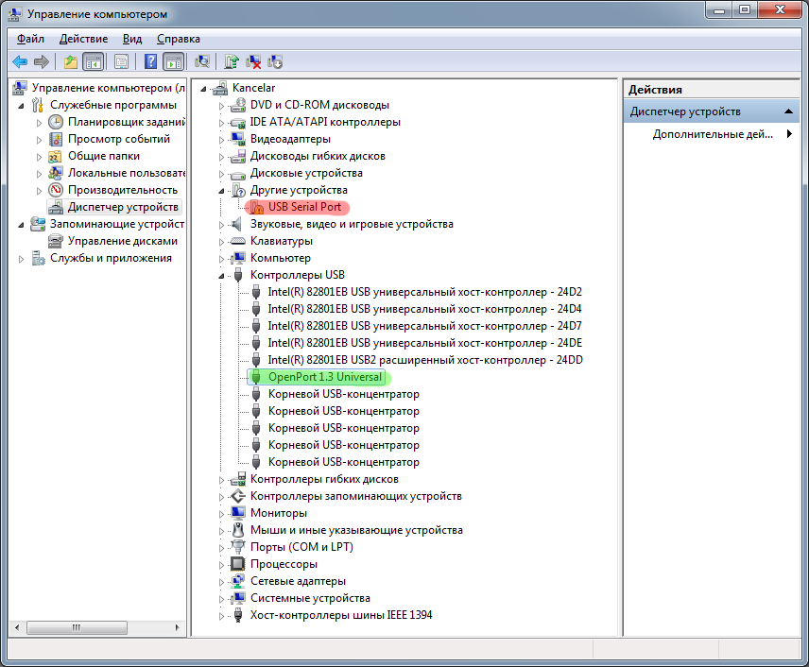Click the Help question mark toolbar icon
This screenshot has height=667, width=809.
[x=150, y=62]
